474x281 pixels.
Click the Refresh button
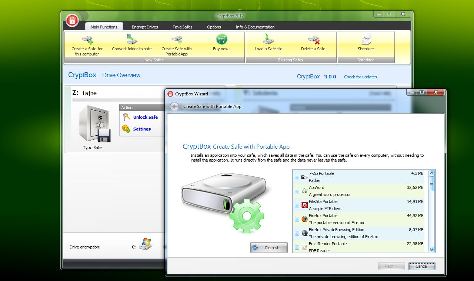pos(269,248)
